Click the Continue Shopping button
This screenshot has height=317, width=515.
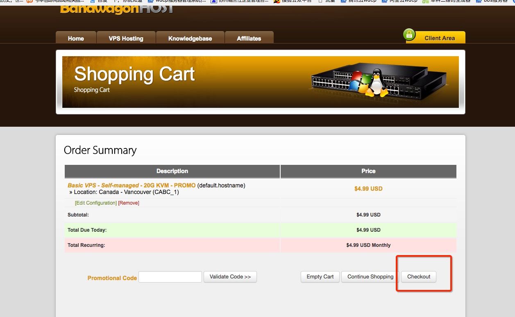click(370, 277)
